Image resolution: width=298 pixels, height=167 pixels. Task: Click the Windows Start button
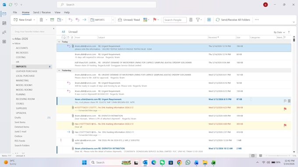(x=85, y=163)
